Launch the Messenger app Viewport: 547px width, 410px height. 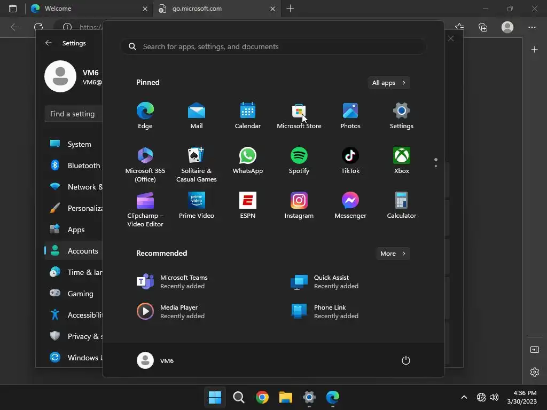click(350, 206)
